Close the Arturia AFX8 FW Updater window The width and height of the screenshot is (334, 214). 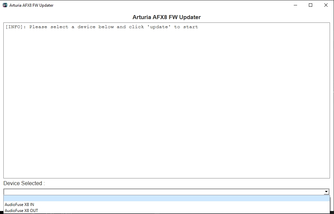[326, 5]
